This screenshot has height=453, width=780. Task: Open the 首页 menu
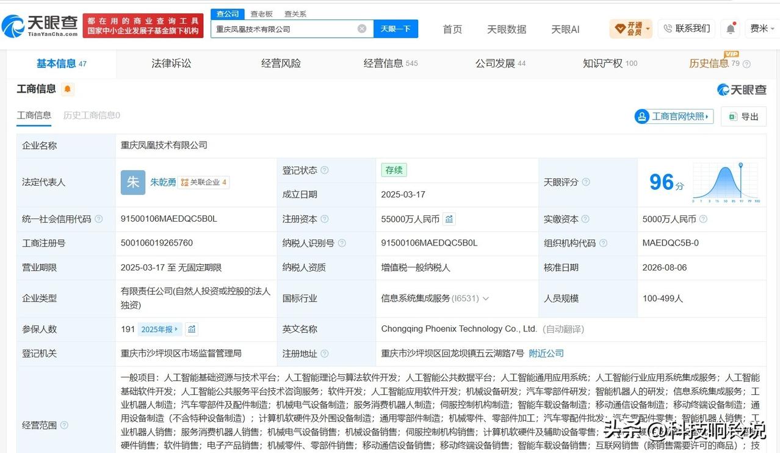(x=452, y=29)
